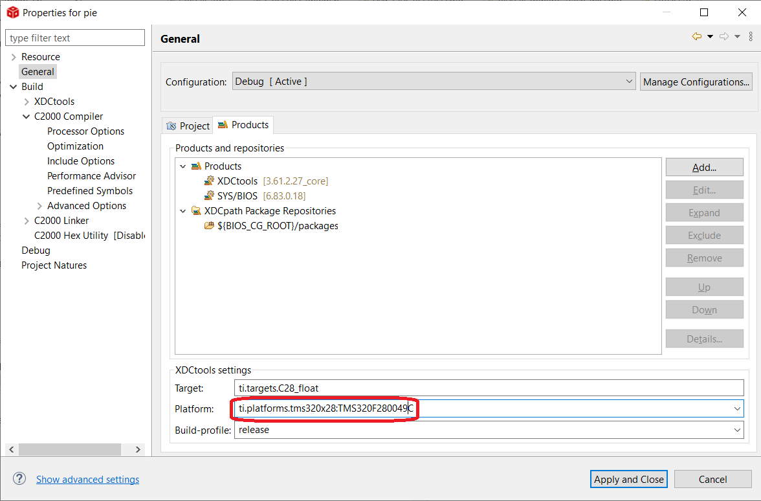Select Performance Advisor tree item

point(91,176)
